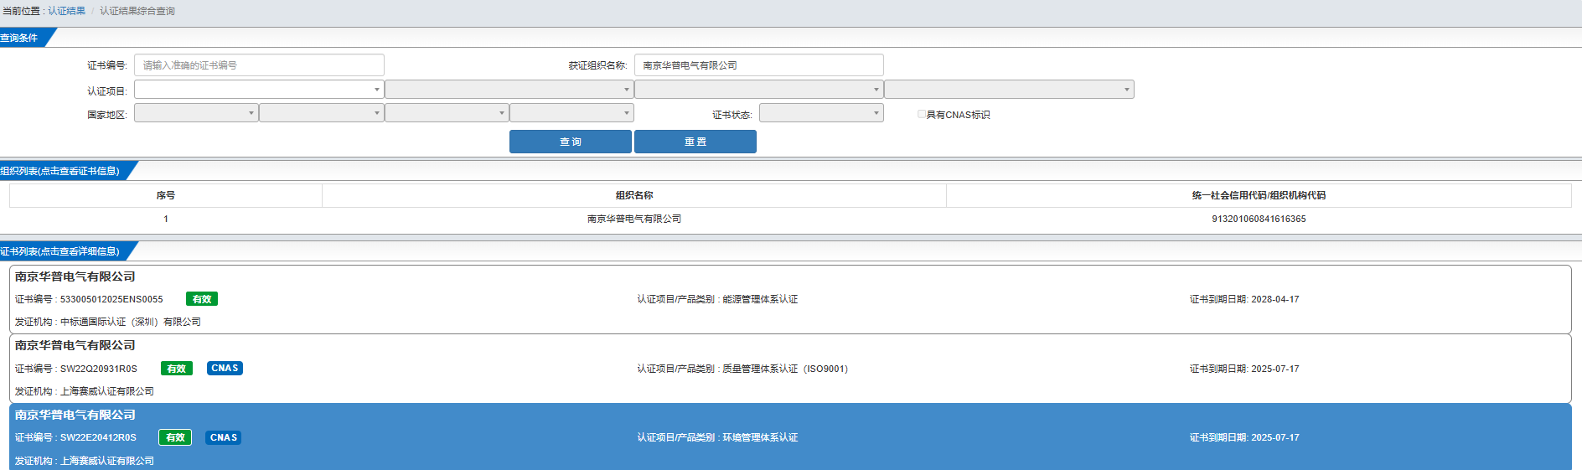The height and width of the screenshot is (470, 1582).
Task: Click issuer 中标通国际认证（深圳）有限公司
Action: (131, 322)
